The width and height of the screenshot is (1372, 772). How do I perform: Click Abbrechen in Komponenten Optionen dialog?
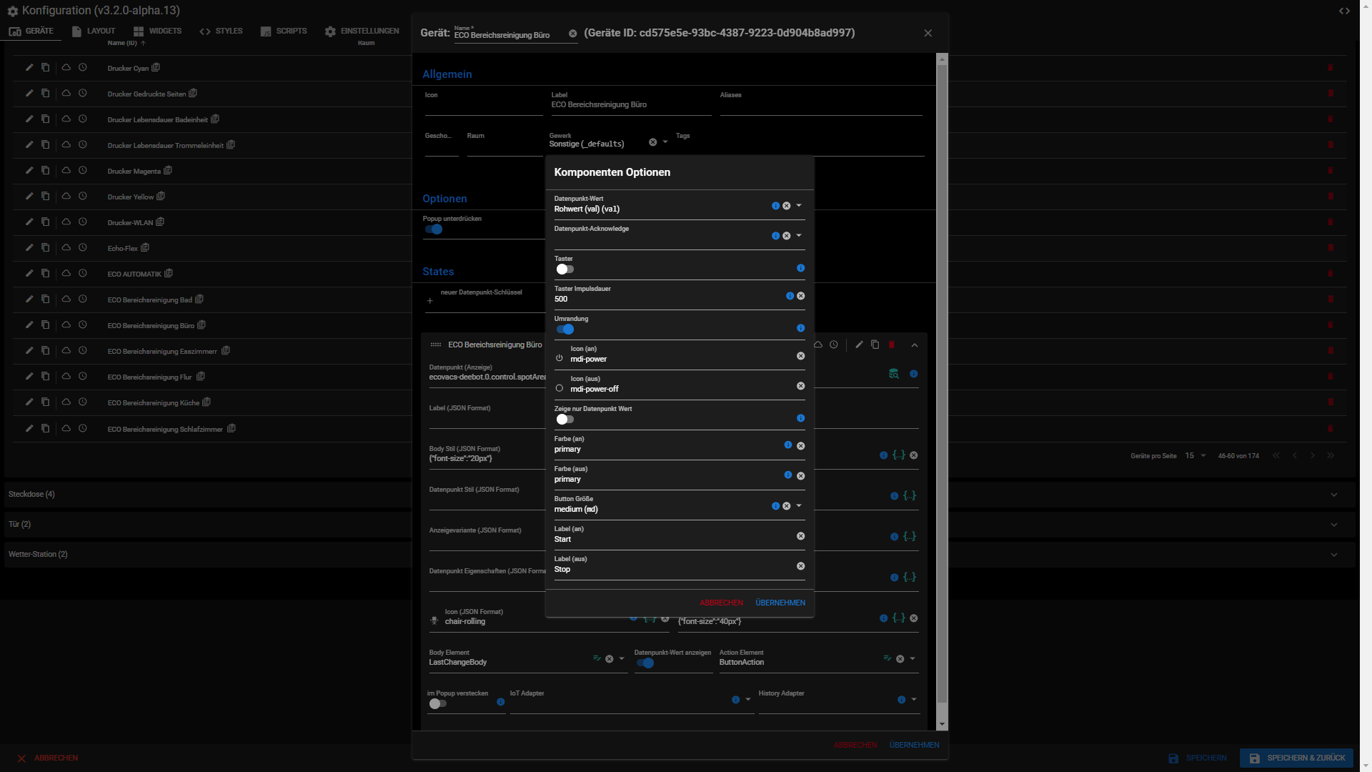point(721,603)
